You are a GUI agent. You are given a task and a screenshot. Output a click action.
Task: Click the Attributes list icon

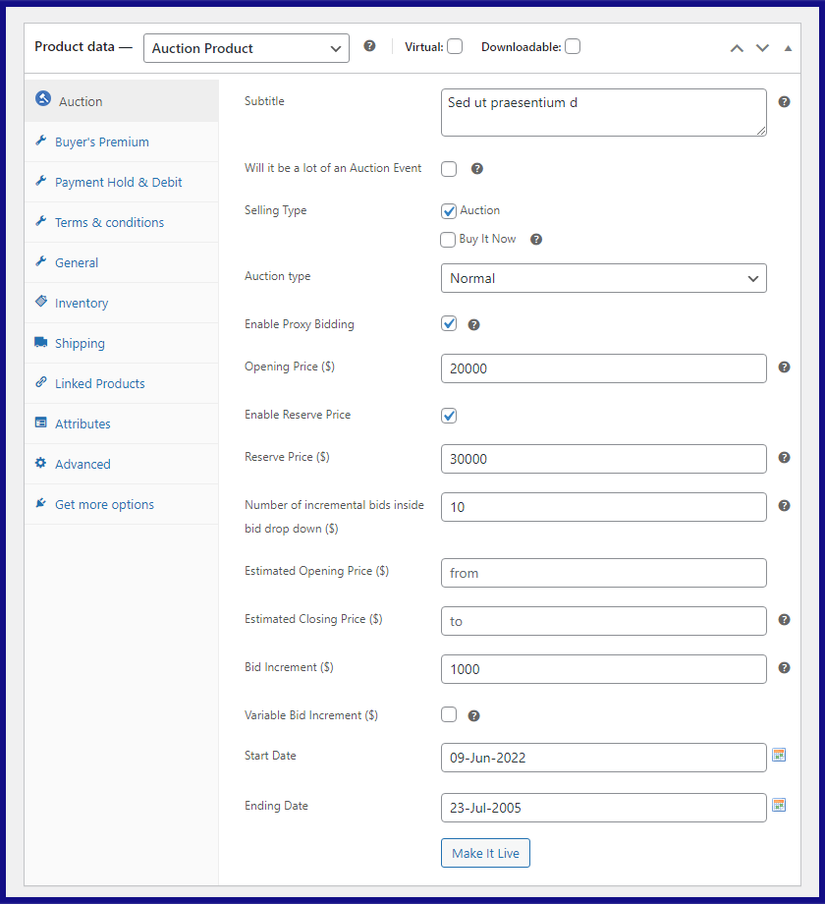[41, 422]
